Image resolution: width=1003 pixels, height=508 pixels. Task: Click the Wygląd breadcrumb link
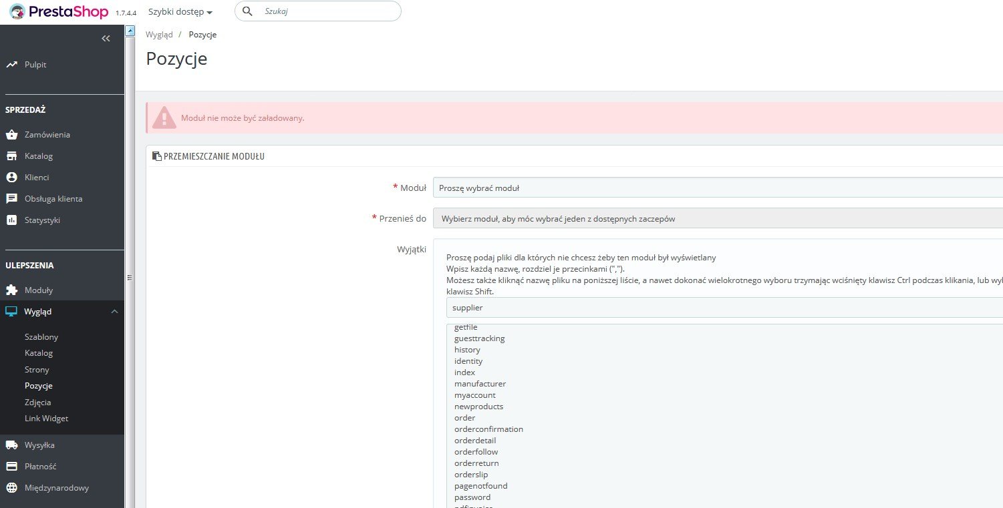tap(159, 35)
